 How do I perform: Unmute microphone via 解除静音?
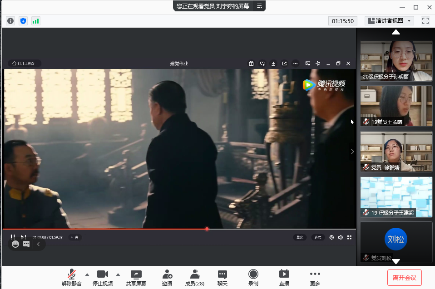point(72,274)
